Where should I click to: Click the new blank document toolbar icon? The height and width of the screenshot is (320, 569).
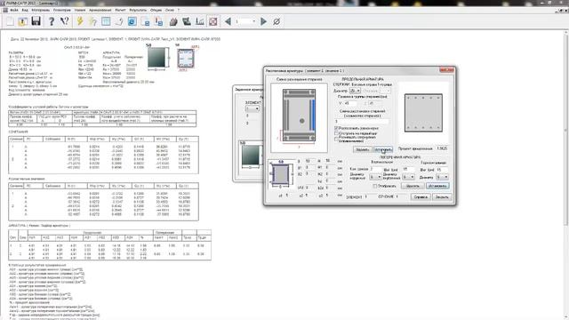pyautogui.click(x=10, y=21)
